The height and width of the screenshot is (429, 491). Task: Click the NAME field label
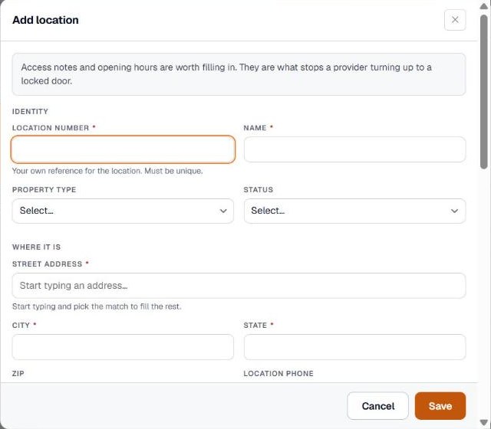[x=255, y=128]
